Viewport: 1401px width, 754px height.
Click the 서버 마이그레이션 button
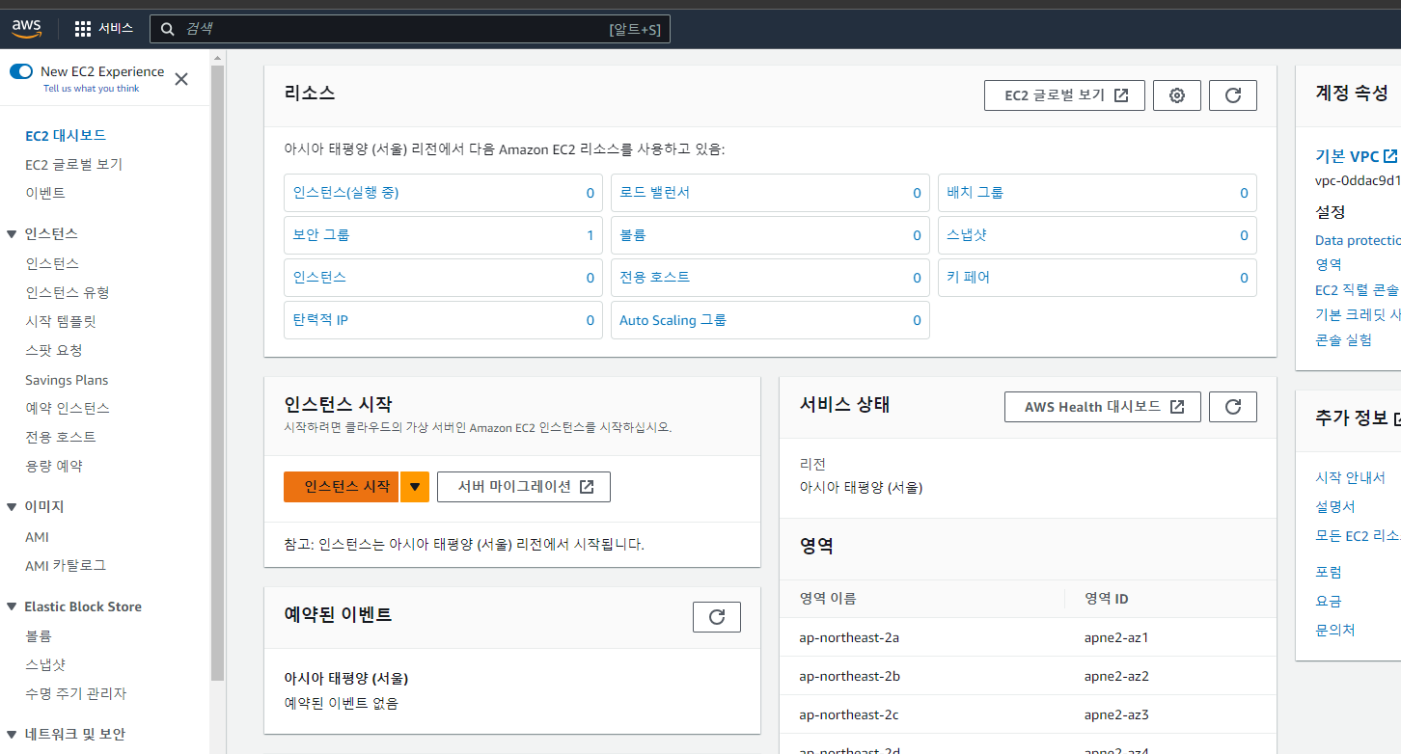click(524, 487)
